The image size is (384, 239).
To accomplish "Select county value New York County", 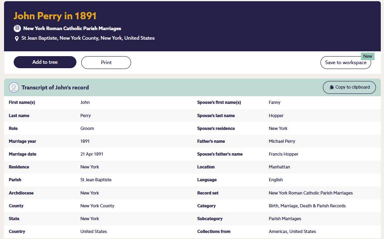I will pyautogui.click(x=97, y=206).
